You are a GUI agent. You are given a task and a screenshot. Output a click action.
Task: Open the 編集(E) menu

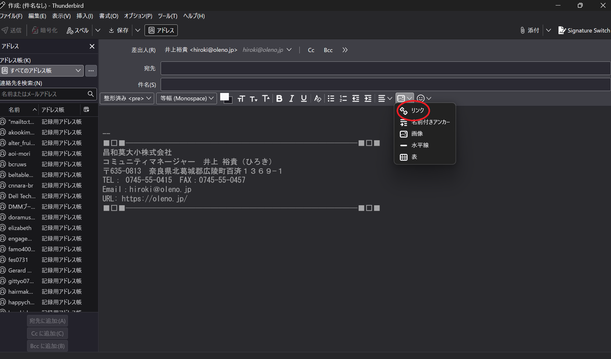click(37, 16)
